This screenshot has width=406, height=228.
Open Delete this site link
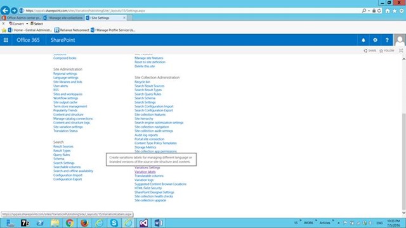(x=145, y=66)
